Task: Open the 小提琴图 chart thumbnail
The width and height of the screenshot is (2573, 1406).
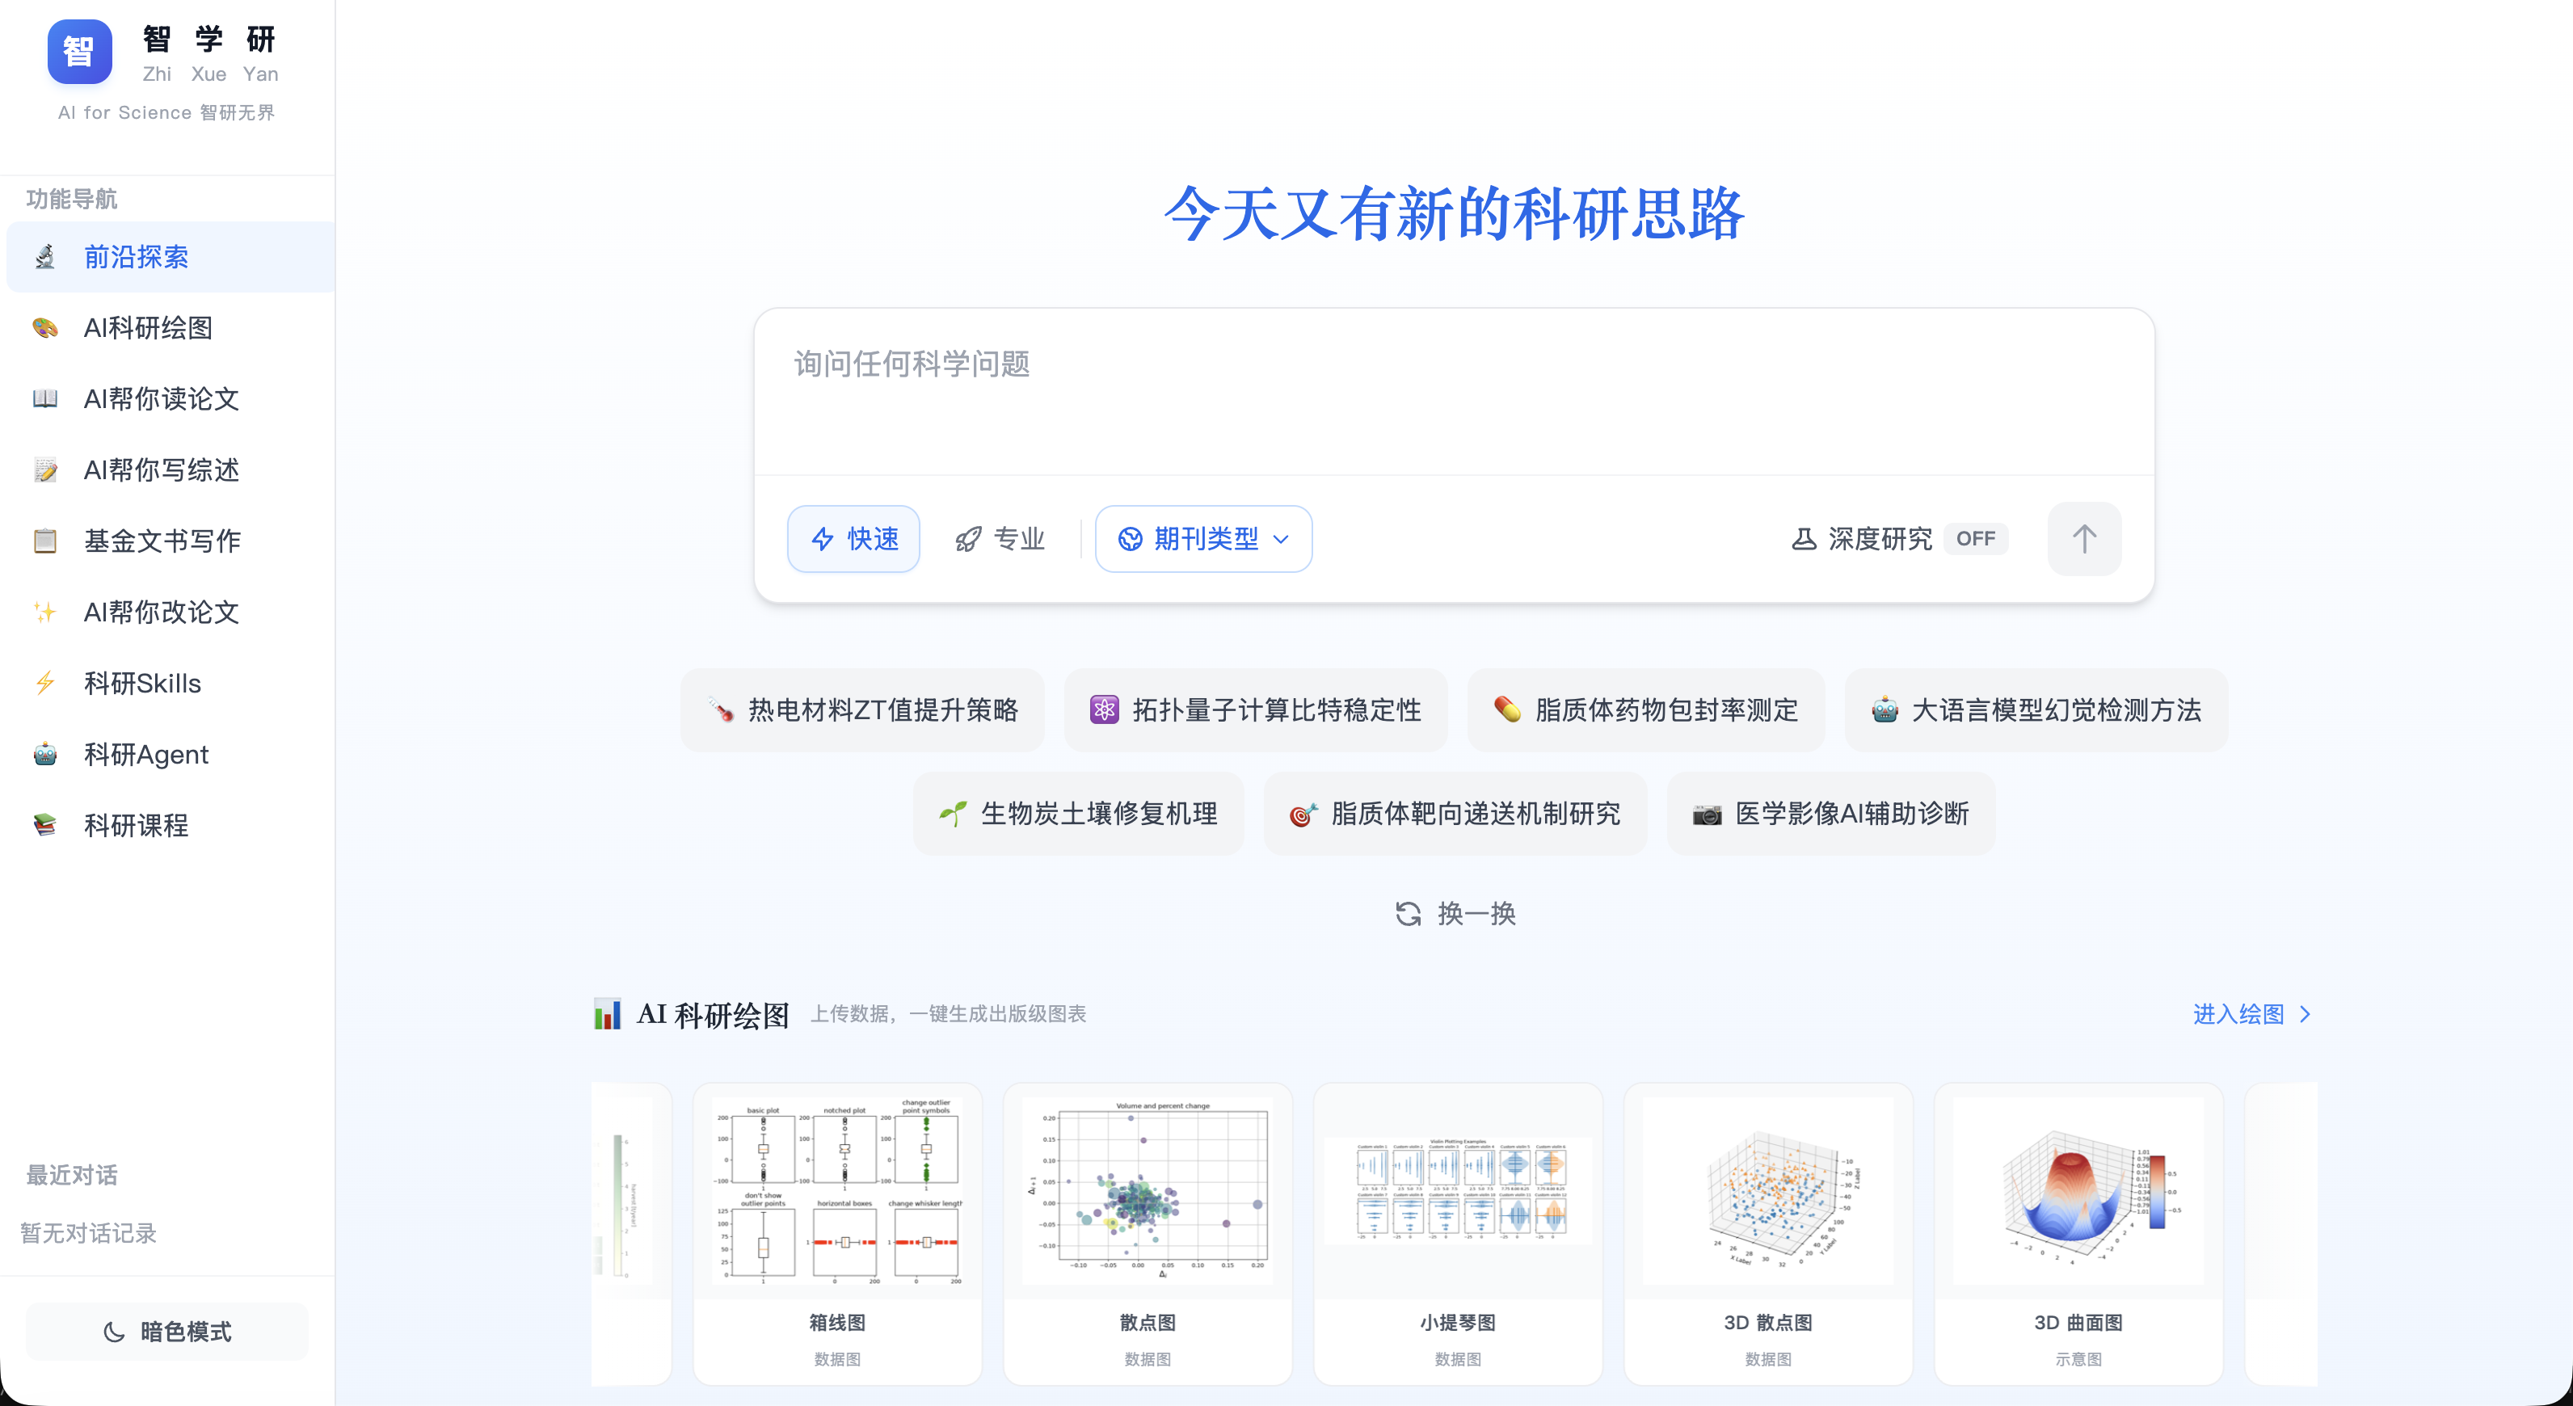Action: pos(1457,1191)
